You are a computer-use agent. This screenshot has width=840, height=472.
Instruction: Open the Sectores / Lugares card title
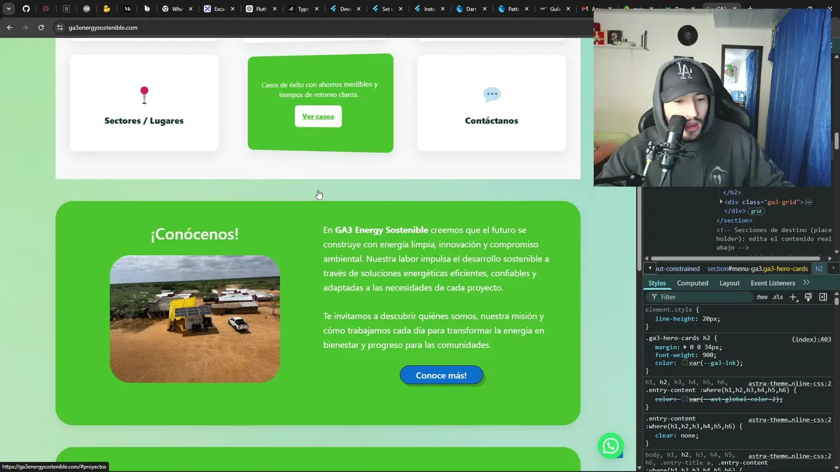pyautogui.click(x=144, y=121)
